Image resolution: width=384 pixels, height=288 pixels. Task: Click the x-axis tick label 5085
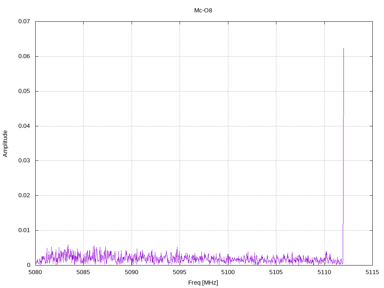click(83, 272)
